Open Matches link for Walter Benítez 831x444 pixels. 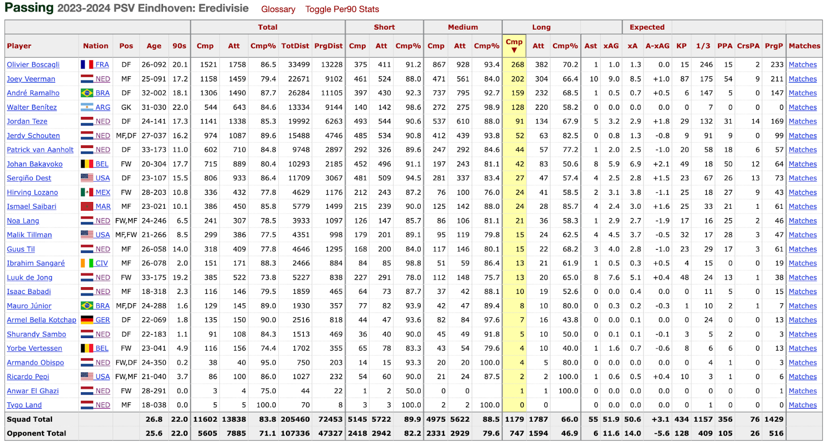coord(802,107)
